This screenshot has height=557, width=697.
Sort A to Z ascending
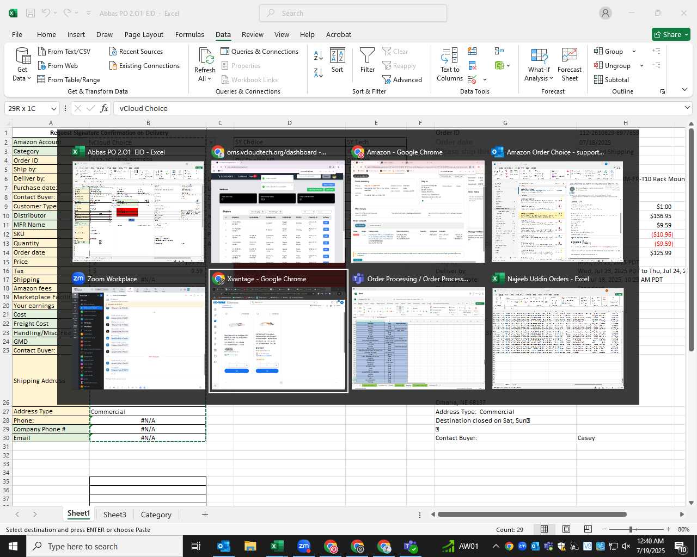coord(319,55)
